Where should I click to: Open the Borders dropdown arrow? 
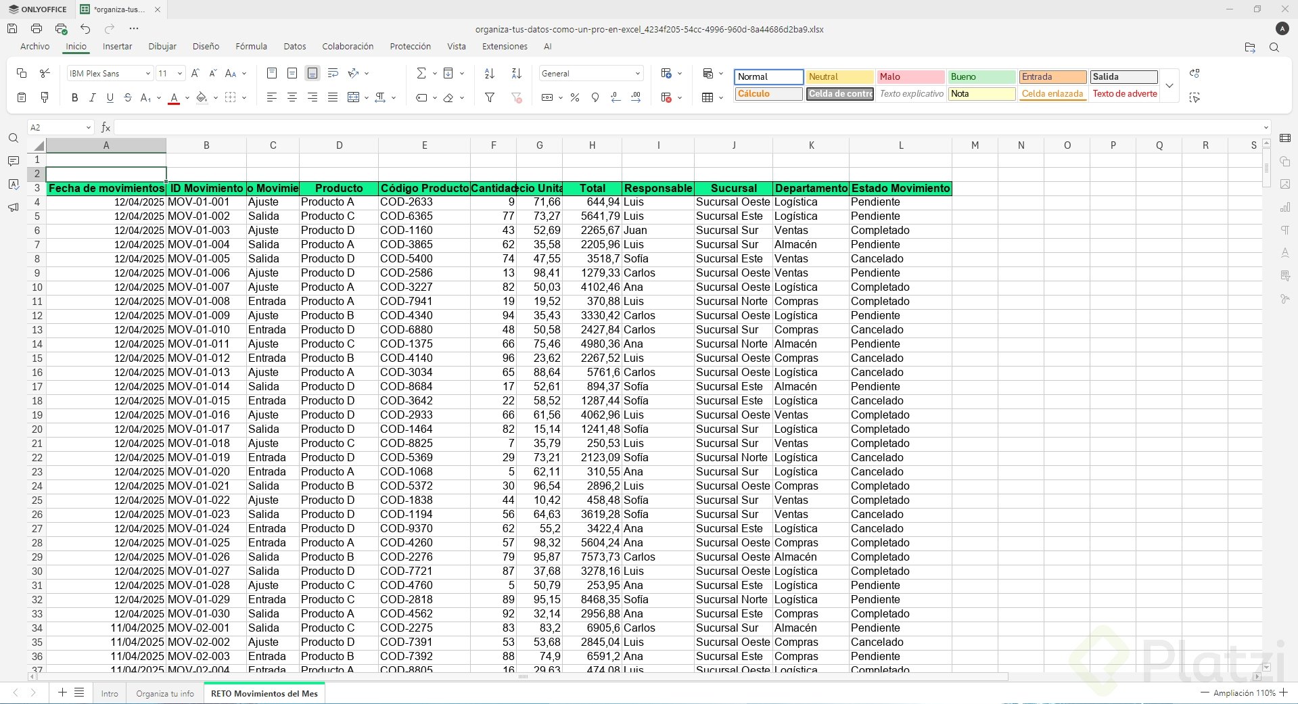(x=244, y=97)
